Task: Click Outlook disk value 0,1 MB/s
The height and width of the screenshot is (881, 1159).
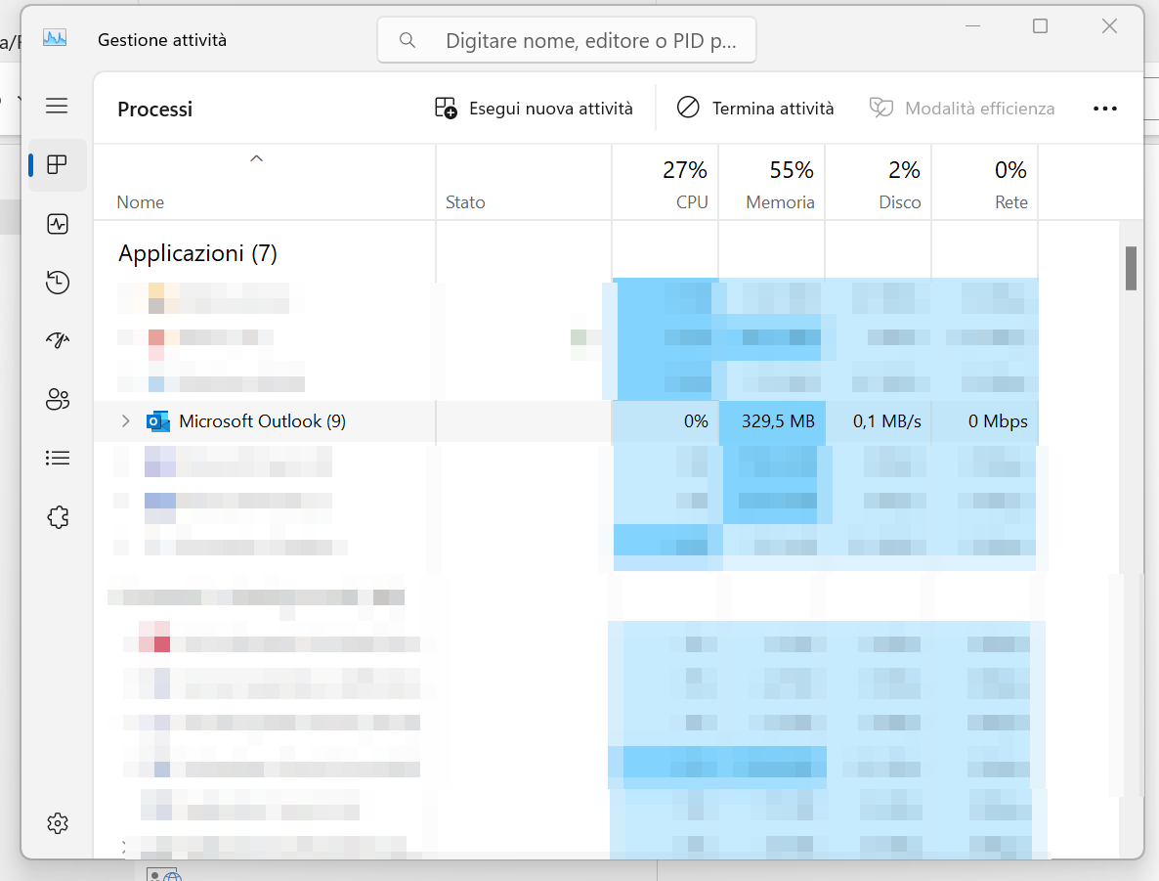Action: [x=887, y=421]
